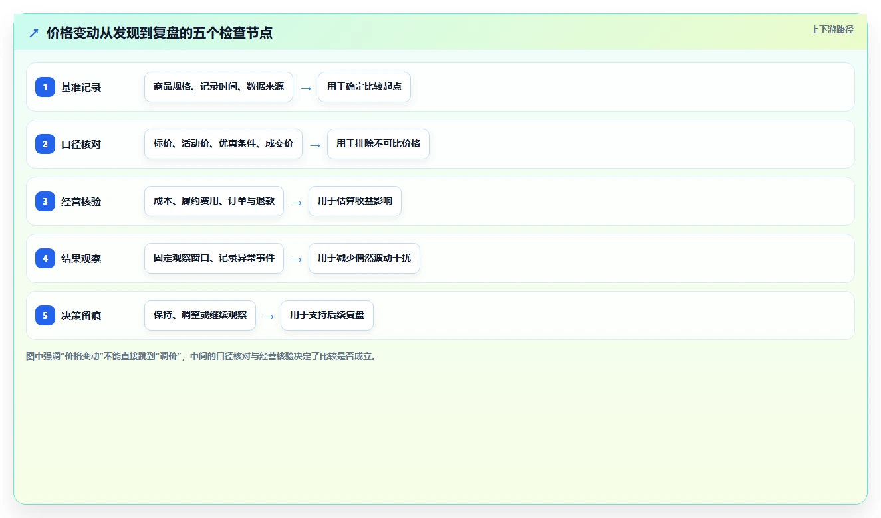This screenshot has width=881, height=518.
Task: Select the 结果观察 step label
Action: 81,258
